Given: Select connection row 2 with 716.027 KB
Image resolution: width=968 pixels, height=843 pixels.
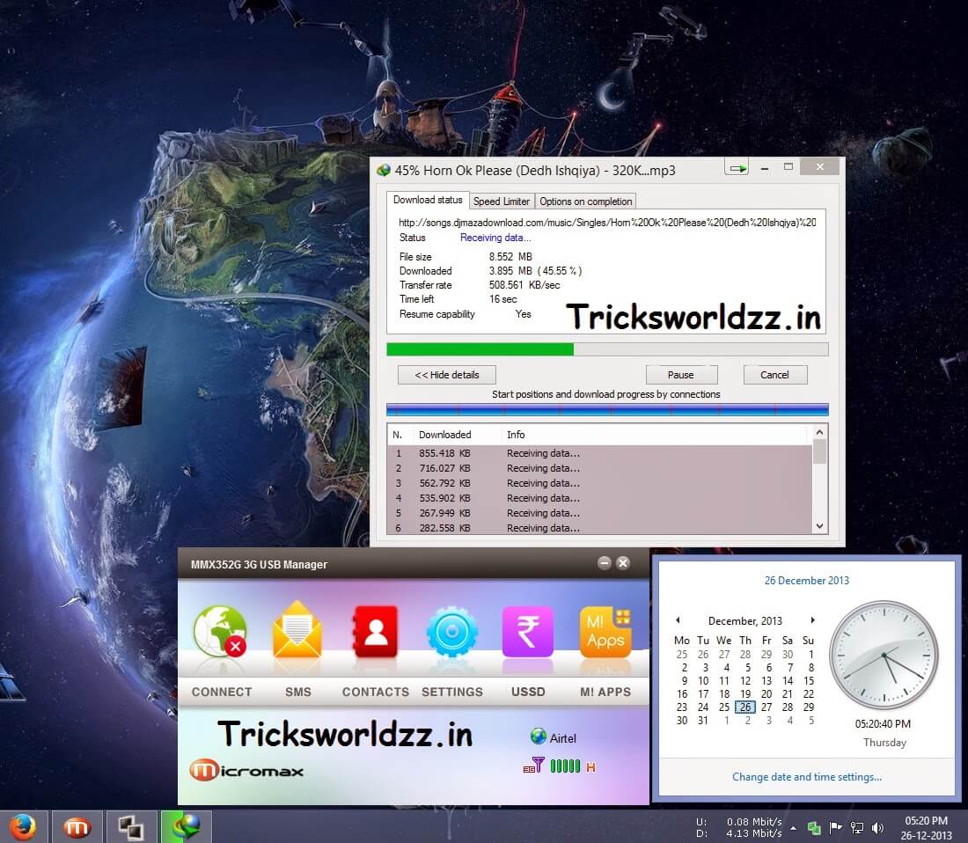Looking at the screenshot, I should tap(600, 468).
